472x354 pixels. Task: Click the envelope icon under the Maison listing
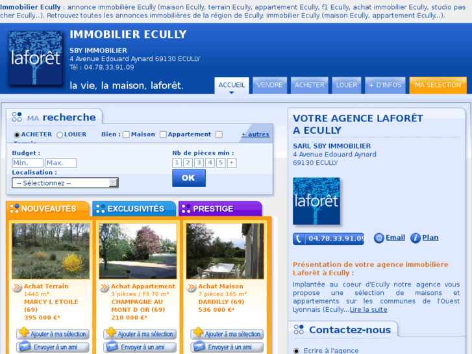click(199, 346)
